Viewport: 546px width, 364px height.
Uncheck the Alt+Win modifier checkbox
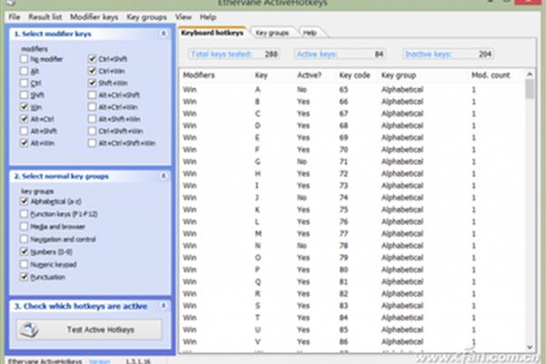[24, 143]
